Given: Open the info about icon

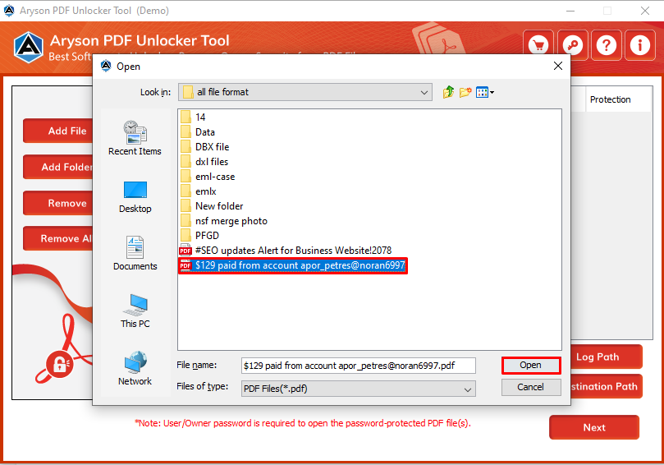Looking at the screenshot, I should (x=640, y=45).
